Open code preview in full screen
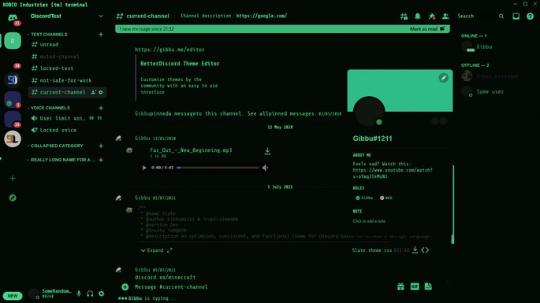This screenshot has height=303, width=540. tap(169, 250)
